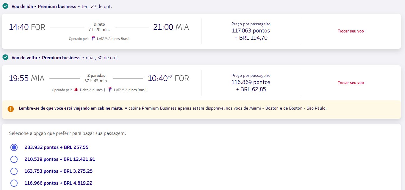Click Trocar seu voo for return flight

pos(351,82)
